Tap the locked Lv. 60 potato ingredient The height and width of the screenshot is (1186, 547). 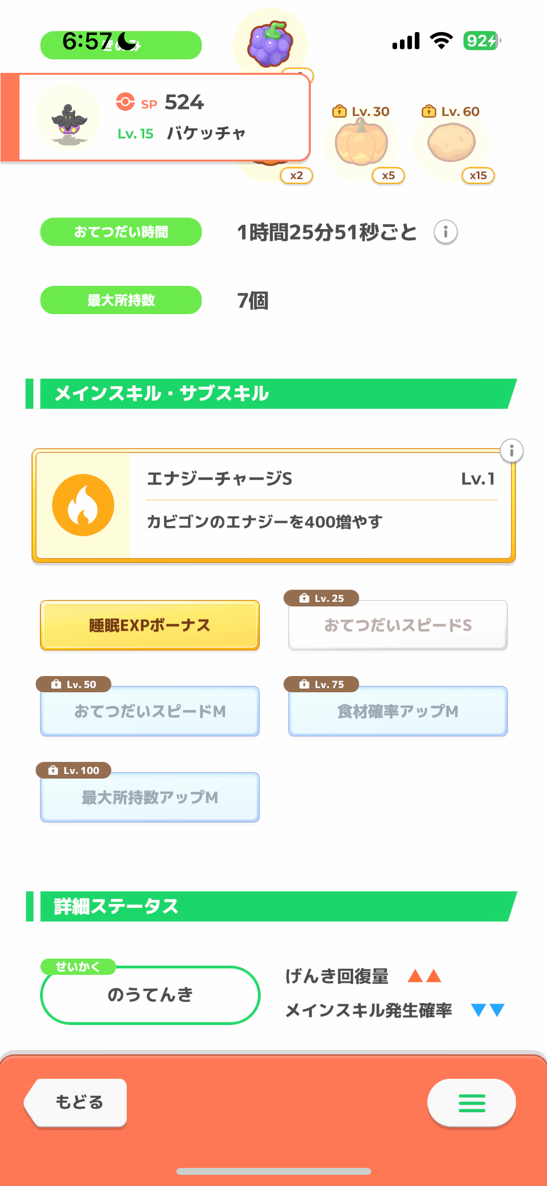[451, 143]
